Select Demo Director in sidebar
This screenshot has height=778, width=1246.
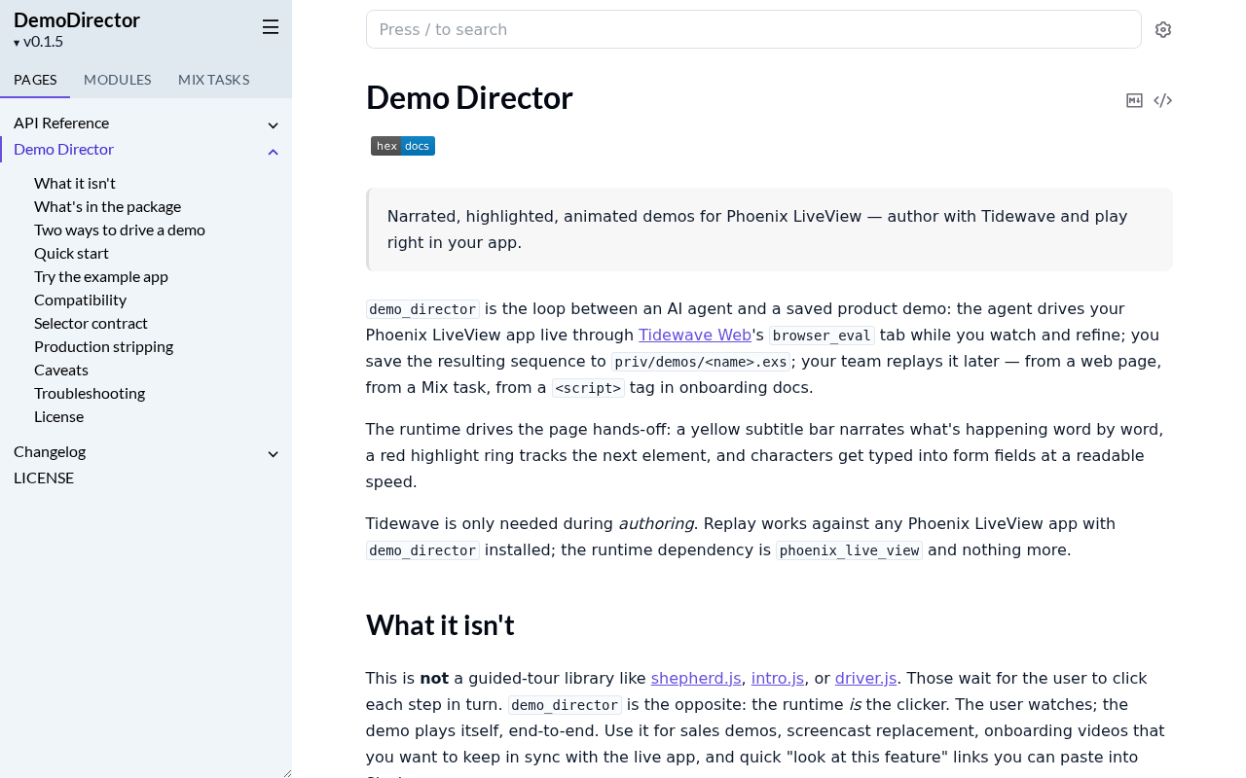tap(64, 149)
